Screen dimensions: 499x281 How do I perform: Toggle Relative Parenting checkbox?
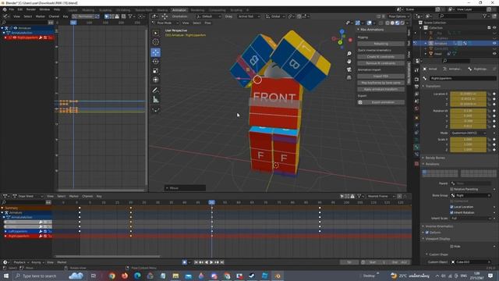coord(451,189)
